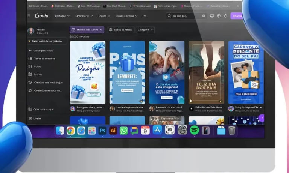Open Lixeira in the sidebar
The image size is (289, 173).
pyautogui.click(x=35, y=119)
